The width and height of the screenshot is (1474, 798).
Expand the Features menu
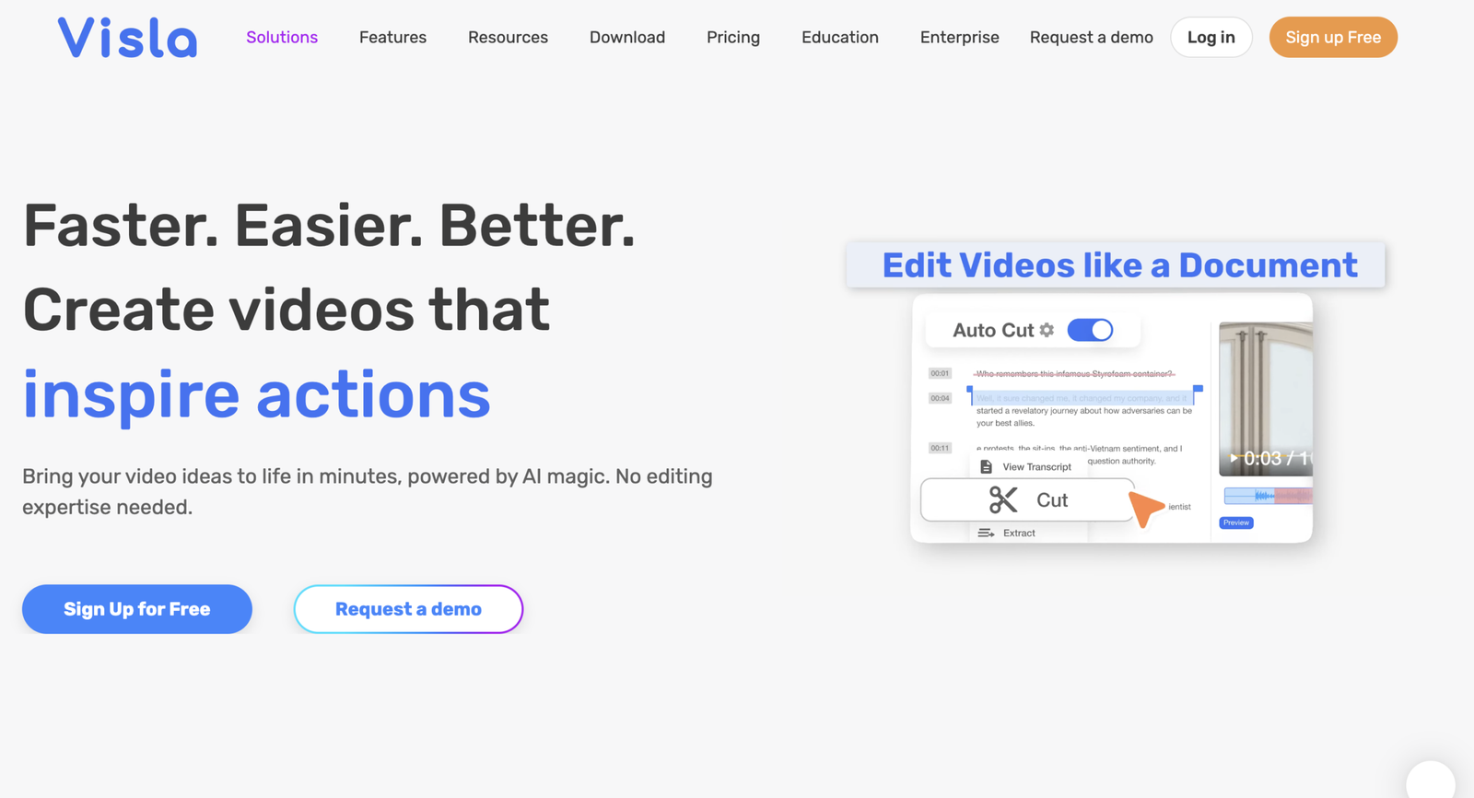coord(392,37)
